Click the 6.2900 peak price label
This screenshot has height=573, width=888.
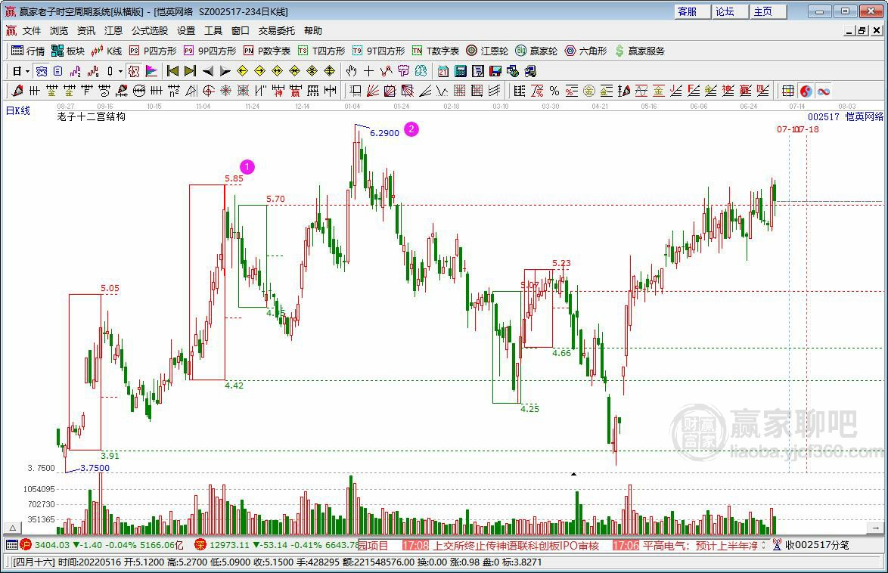pyautogui.click(x=384, y=133)
